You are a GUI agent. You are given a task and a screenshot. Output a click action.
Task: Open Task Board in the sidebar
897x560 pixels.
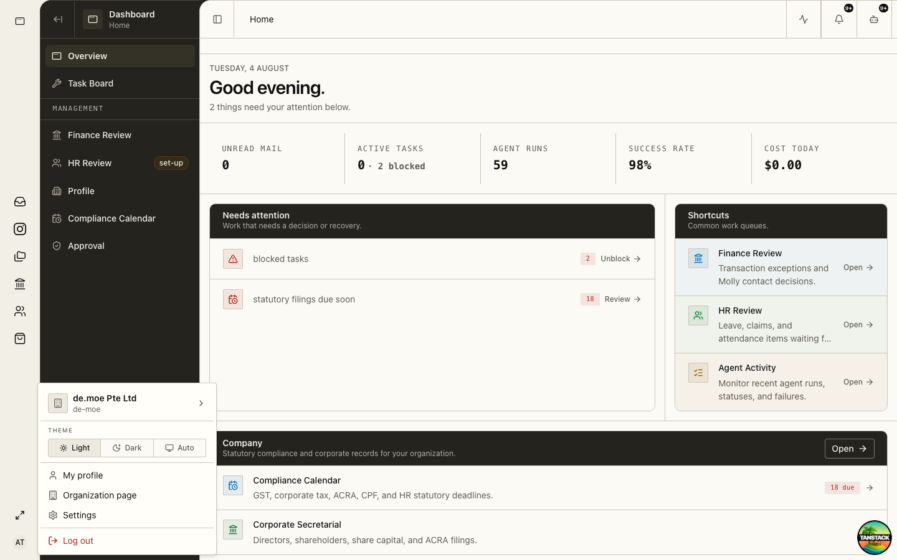pos(120,83)
